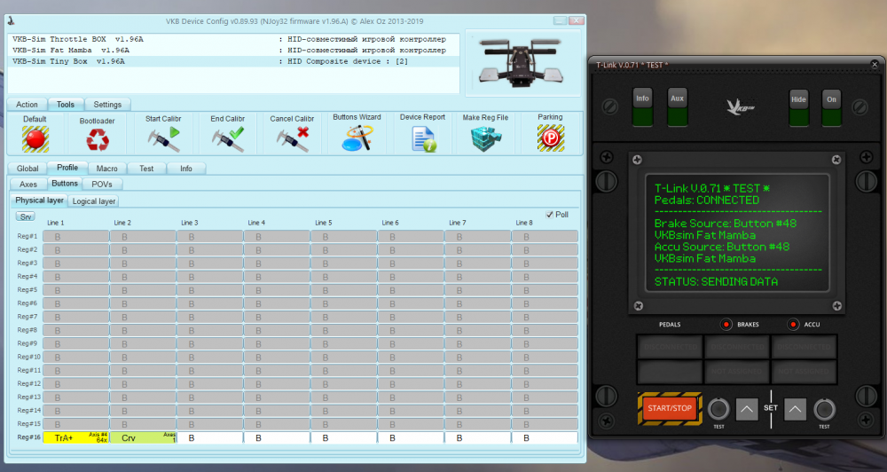887x472 pixels.
Task: Toggle the Hide switch in T-Link
Action: 799,107
